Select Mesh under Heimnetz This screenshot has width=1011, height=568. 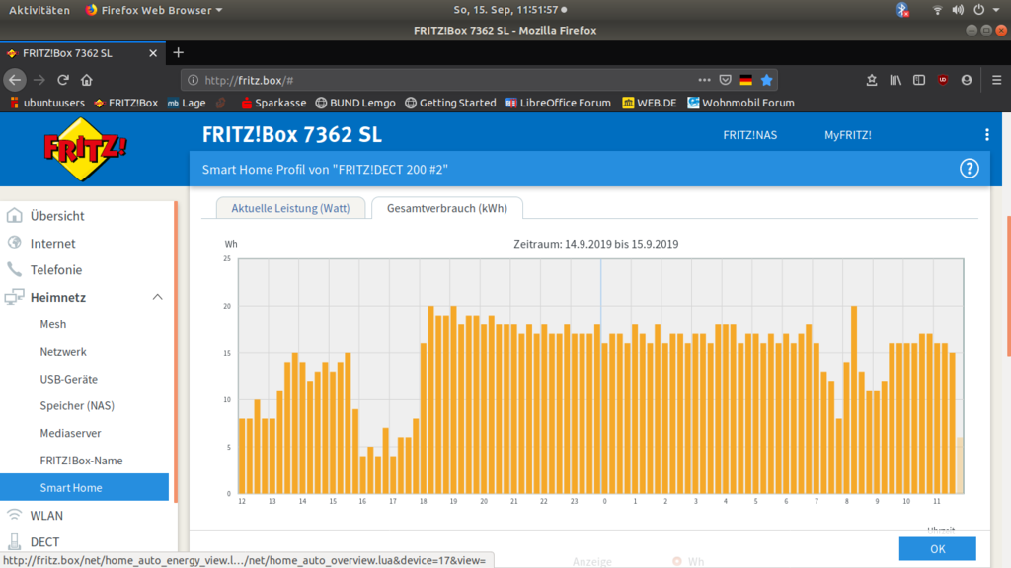tap(53, 324)
